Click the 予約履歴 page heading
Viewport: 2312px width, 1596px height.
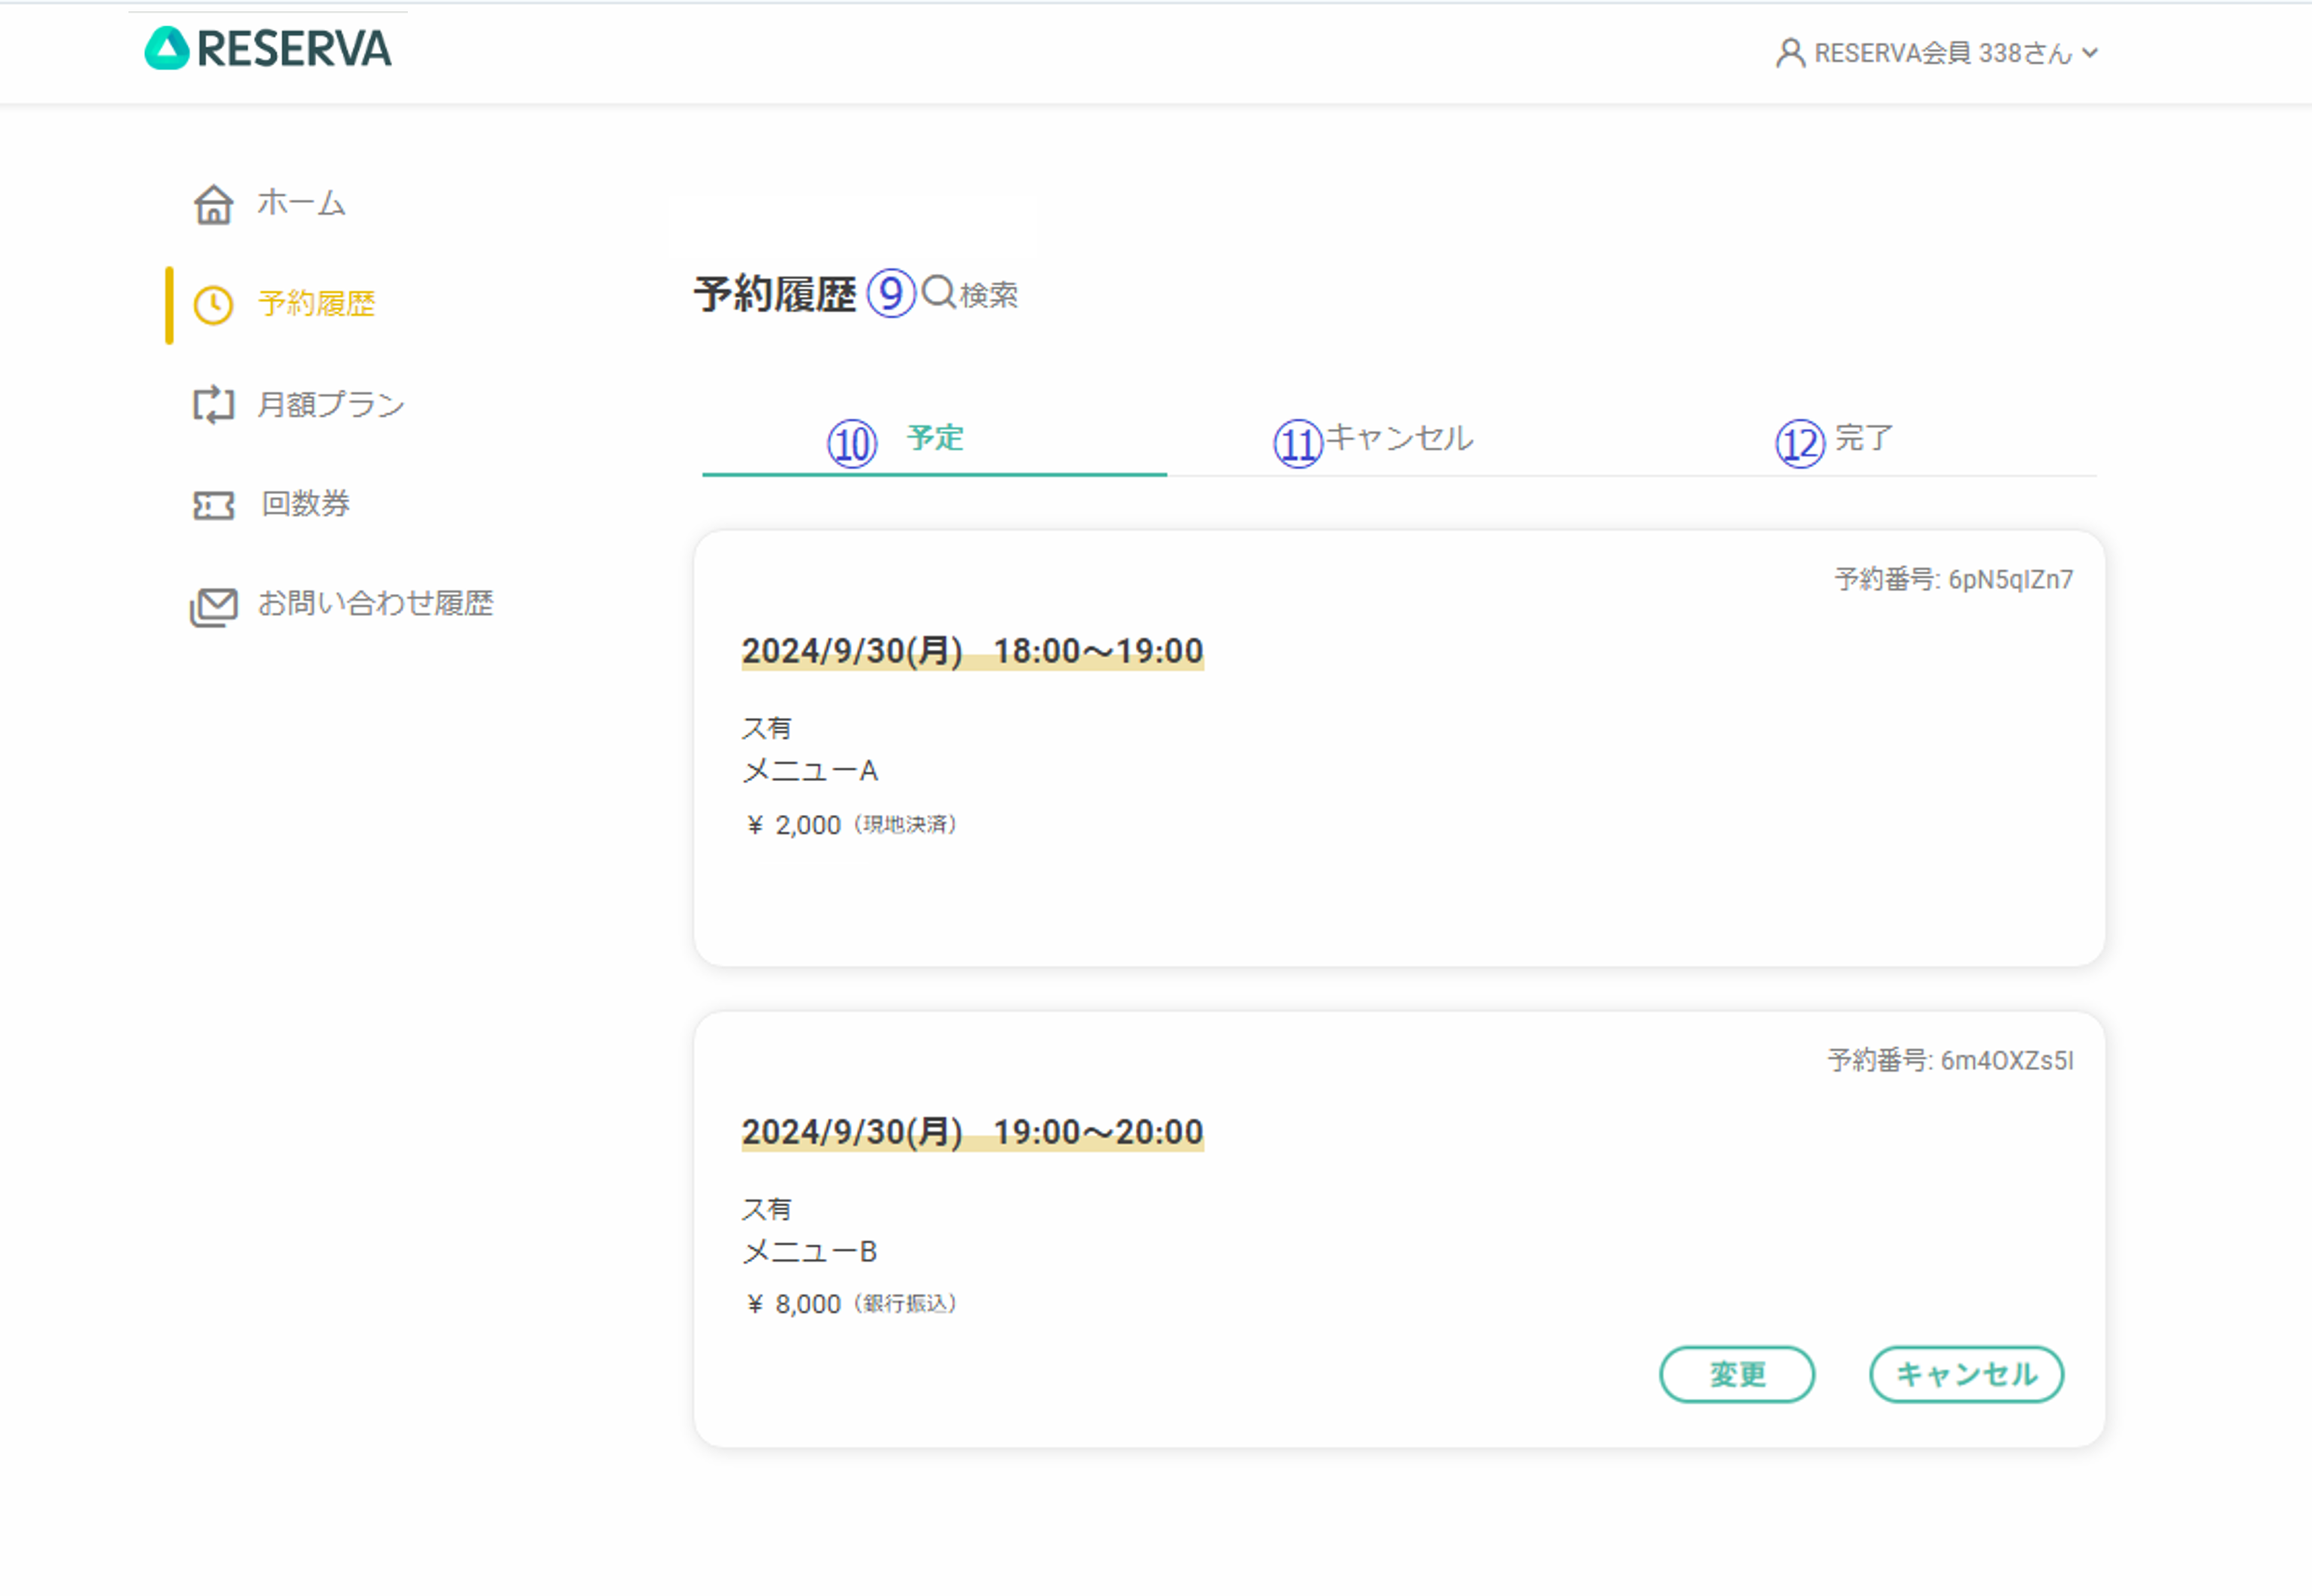(x=775, y=294)
